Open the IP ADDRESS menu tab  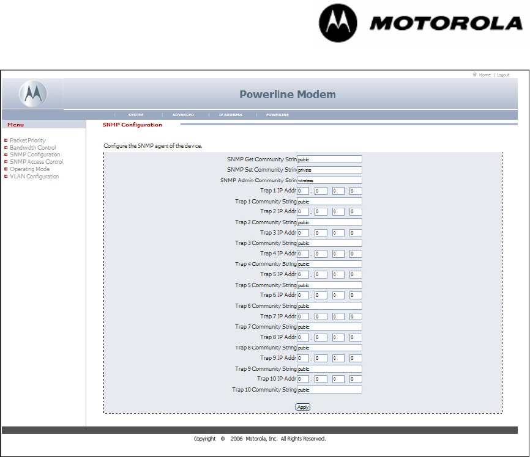tap(231, 115)
